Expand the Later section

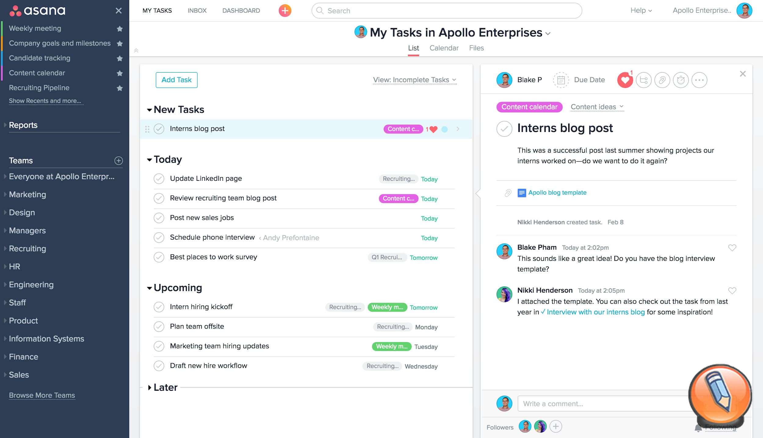pos(150,388)
